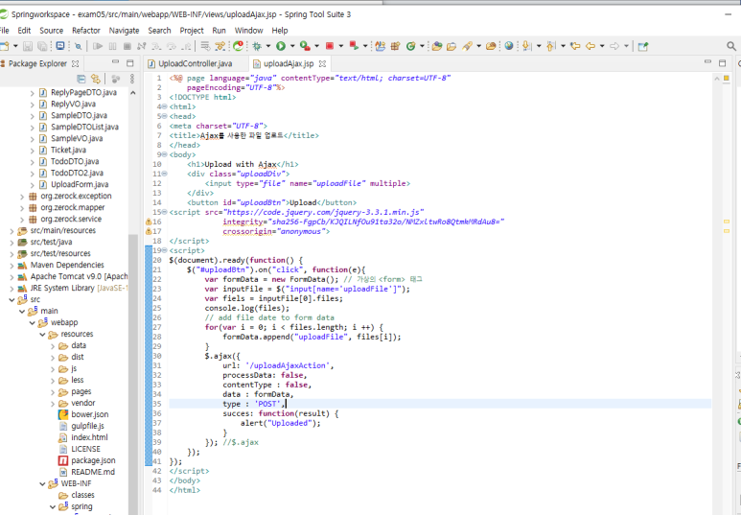Open the Run button dropdown arrow
Image resolution: width=741 pixels, height=515 pixels.
coord(292,46)
